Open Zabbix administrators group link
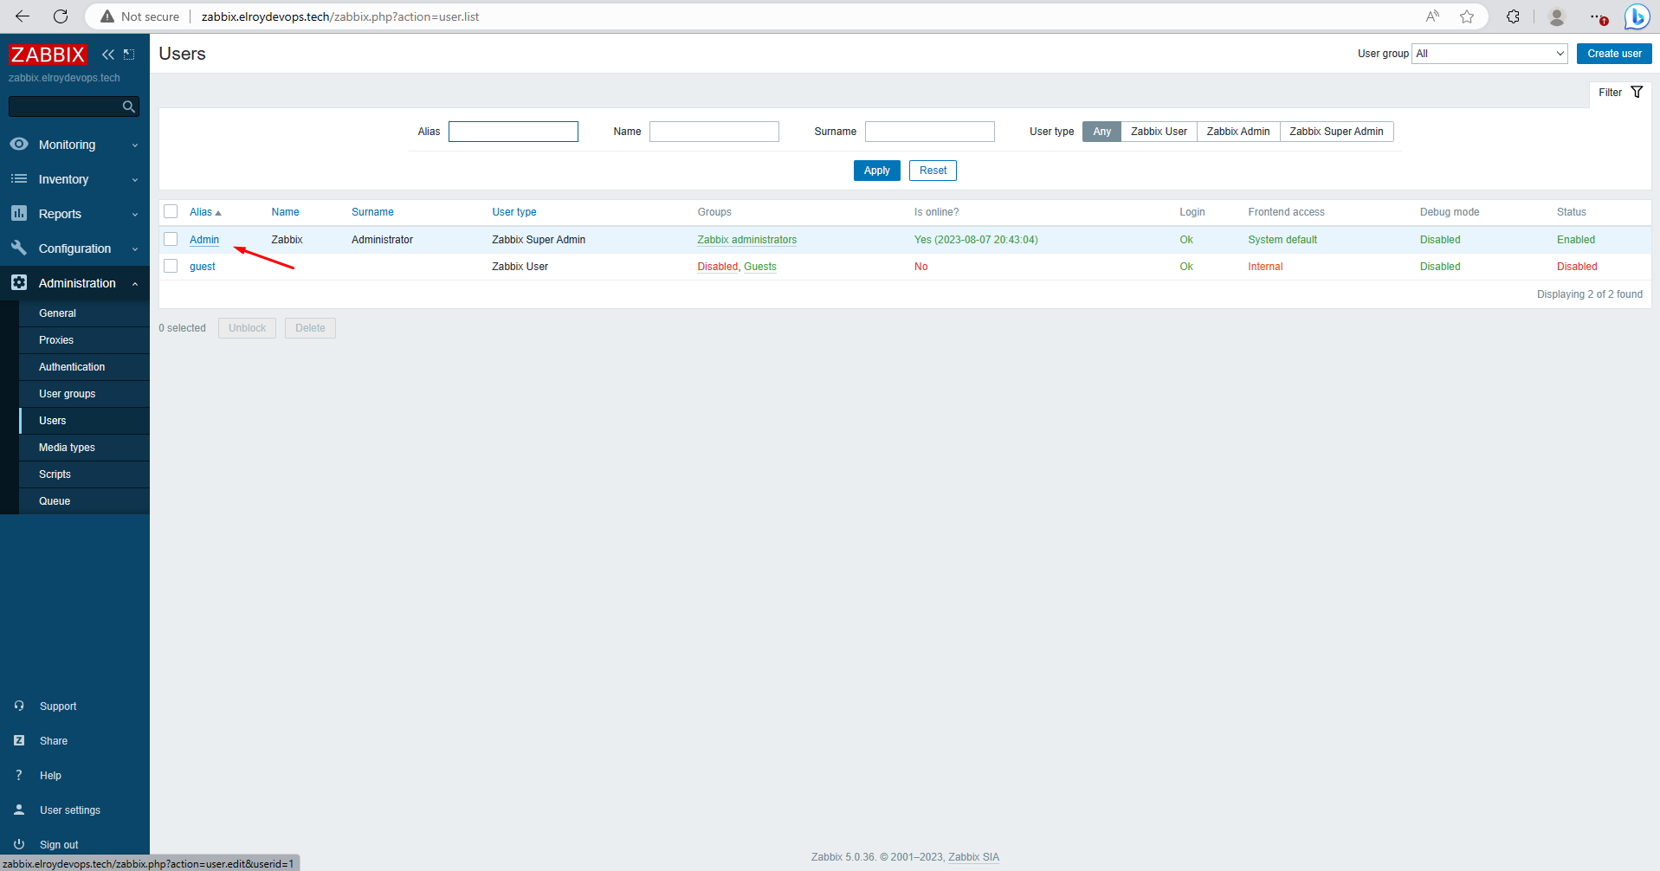Viewport: 1660px width, 871px height. (746, 240)
